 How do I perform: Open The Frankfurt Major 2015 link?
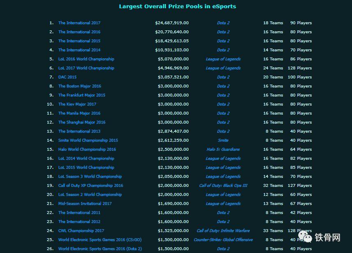(82, 95)
